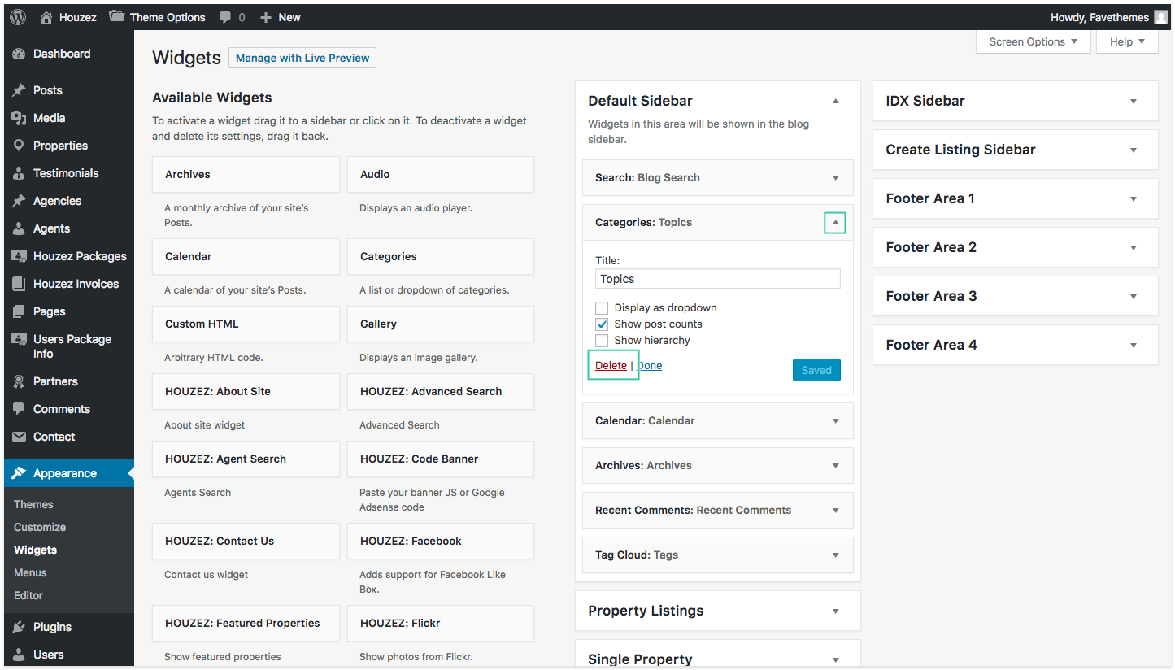This screenshot has height=670, width=1175.
Task: Select the Archives available widget
Action: click(x=246, y=174)
